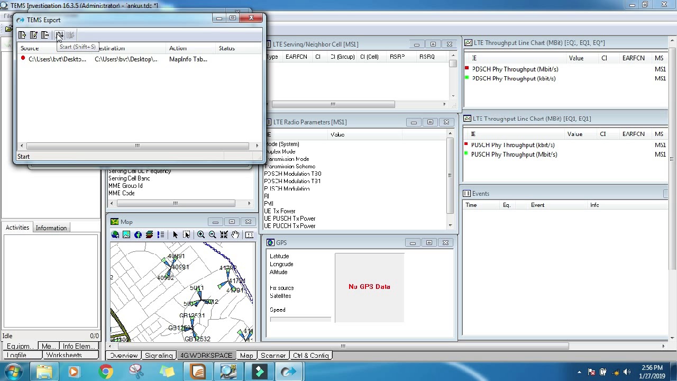Open the Windows Start orb
The height and width of the screenshot is (381, 677).
13,371
